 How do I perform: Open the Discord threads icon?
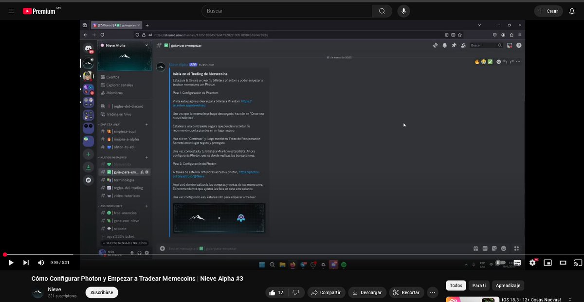tap(436, 45)
